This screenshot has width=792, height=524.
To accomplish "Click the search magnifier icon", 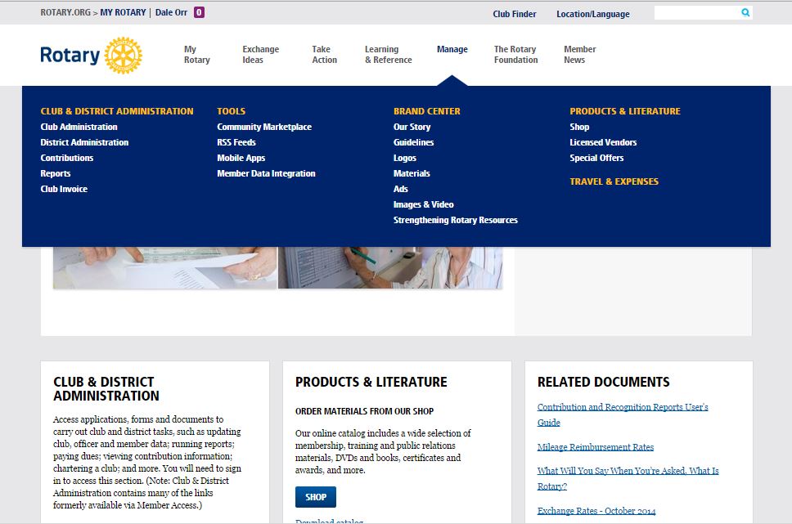I will [745, 12].
